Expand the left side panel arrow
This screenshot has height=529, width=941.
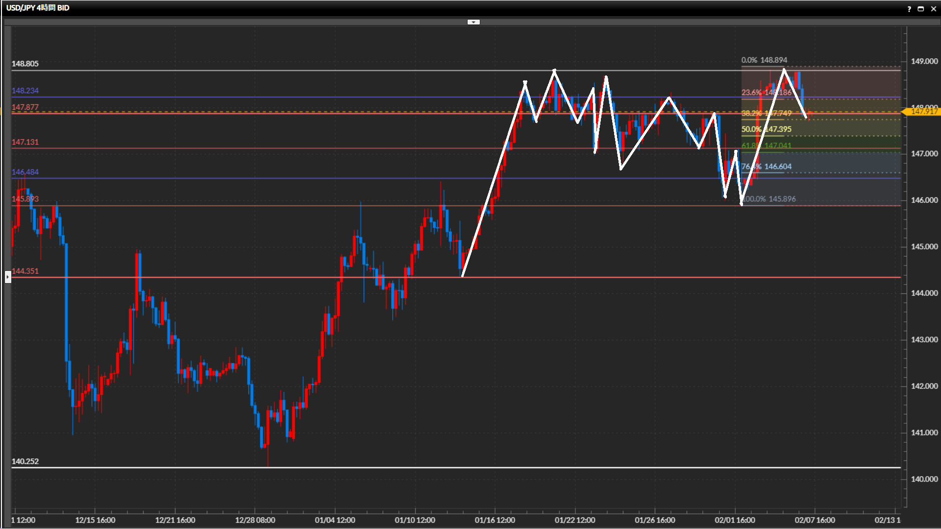tap(8, 277)
